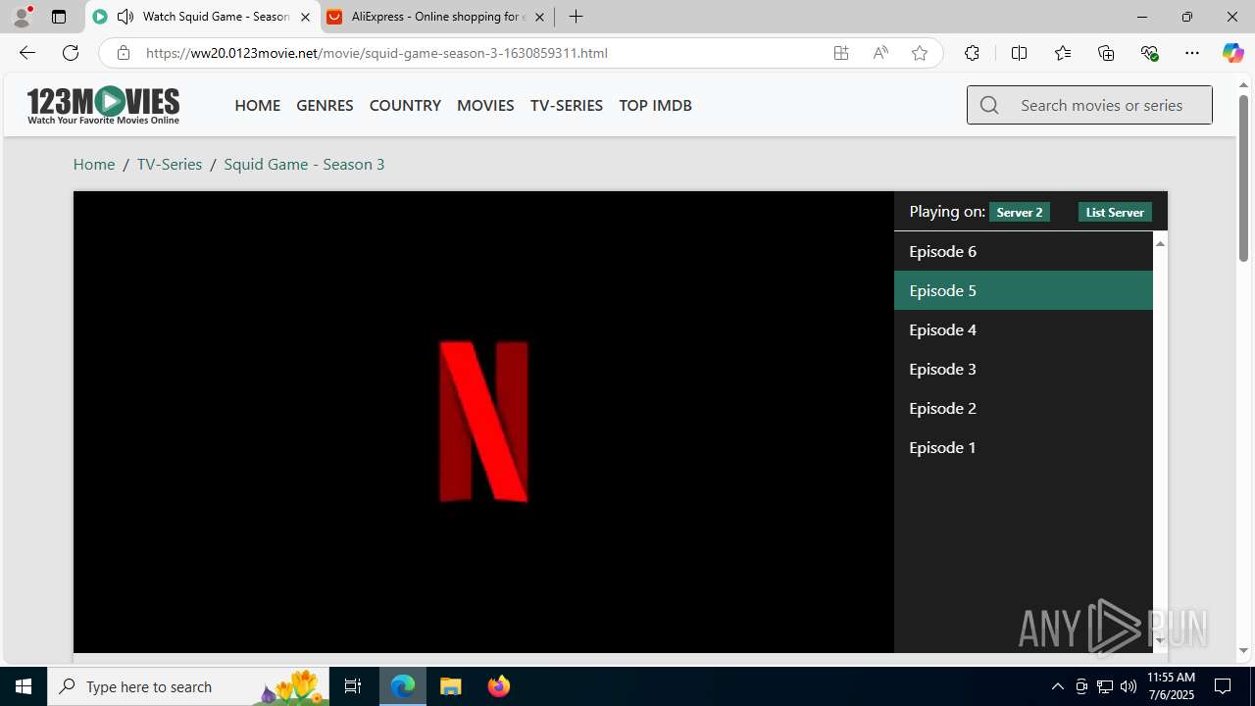Click the browser address bar URL
The width and height of the screenshot is (1255, 706).
(x=376, y=53)
